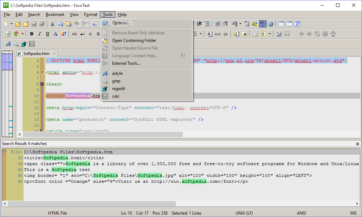Viewport: 362px width, 217px height.
Task: Insert a SP span tag from the toolbar
Action: tap(226, 34)
